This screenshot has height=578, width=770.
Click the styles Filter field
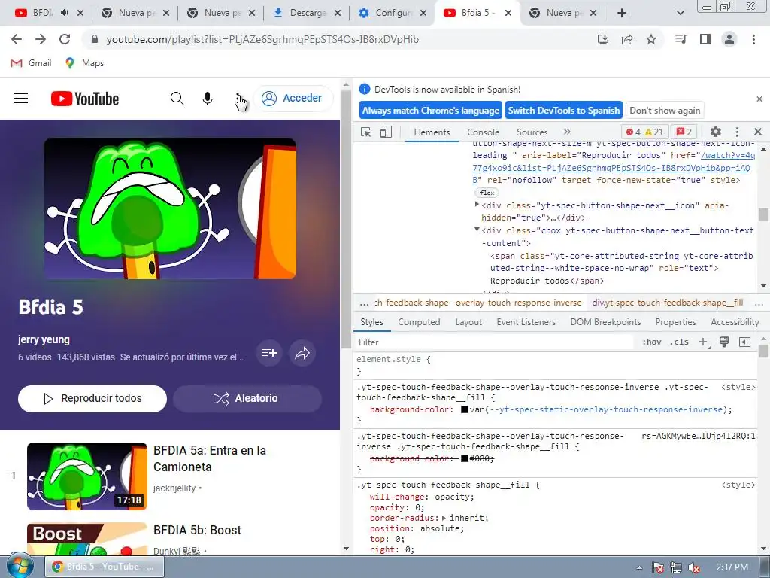(495, 342)
